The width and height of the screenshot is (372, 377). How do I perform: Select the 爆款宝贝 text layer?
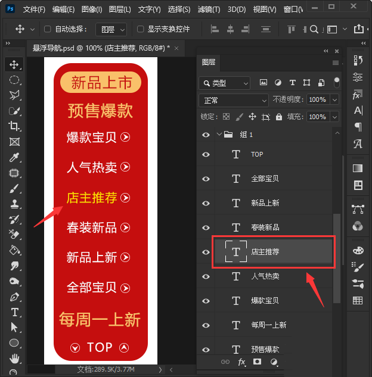pos(265,301)
